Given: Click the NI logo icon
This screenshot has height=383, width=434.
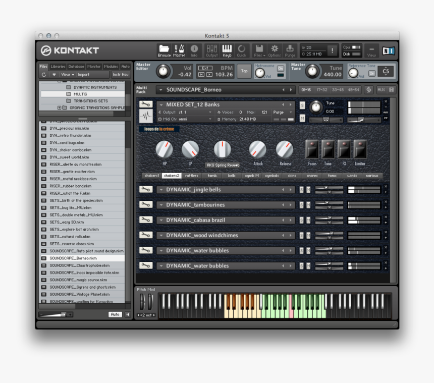Looking at the screenshot, I should pos(388,50).
